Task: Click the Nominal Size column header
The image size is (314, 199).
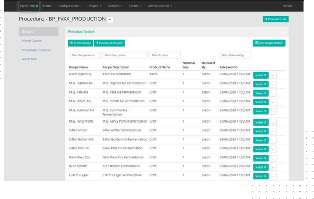Action: click(189, 65)
